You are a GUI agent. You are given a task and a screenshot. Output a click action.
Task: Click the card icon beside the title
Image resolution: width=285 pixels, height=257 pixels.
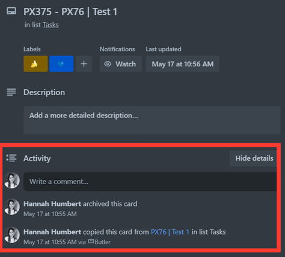click(11, 11)
